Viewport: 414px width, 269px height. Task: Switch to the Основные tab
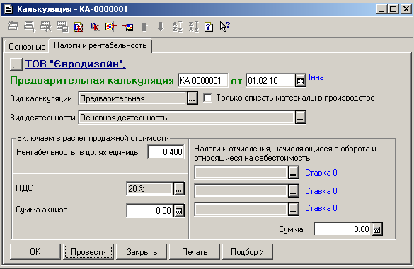tap(27, 47)
